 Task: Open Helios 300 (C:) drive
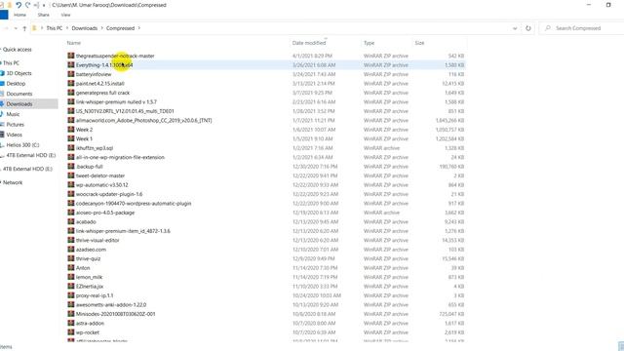pos(22,145)
